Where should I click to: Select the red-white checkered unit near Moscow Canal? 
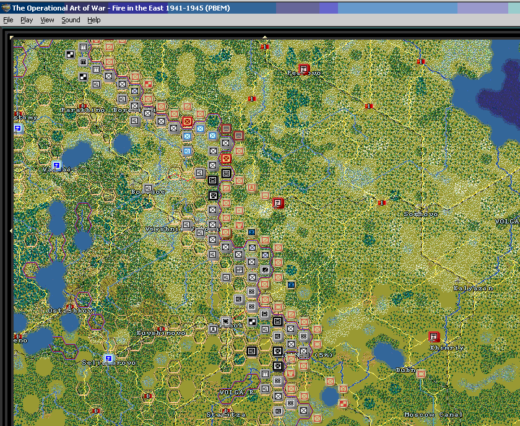click(x=343, y=404)
